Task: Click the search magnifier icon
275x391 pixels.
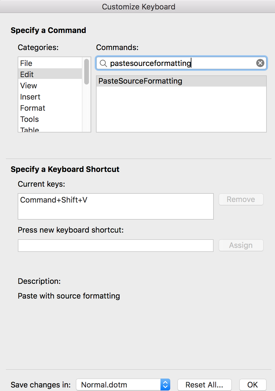Action: [x=103, y=63]
